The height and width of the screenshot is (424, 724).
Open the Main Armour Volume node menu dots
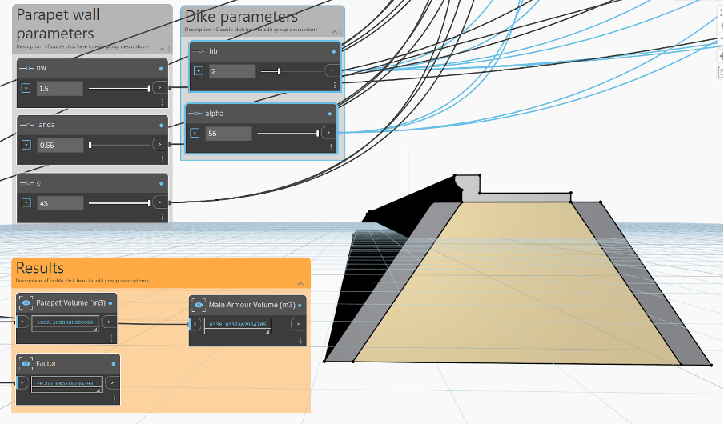300,341
